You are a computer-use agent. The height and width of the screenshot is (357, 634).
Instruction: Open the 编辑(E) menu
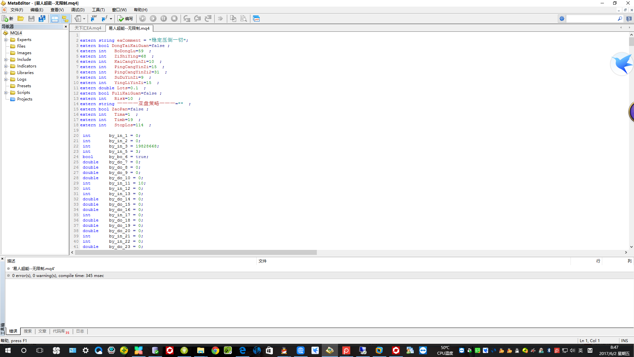tap(37, 10)
